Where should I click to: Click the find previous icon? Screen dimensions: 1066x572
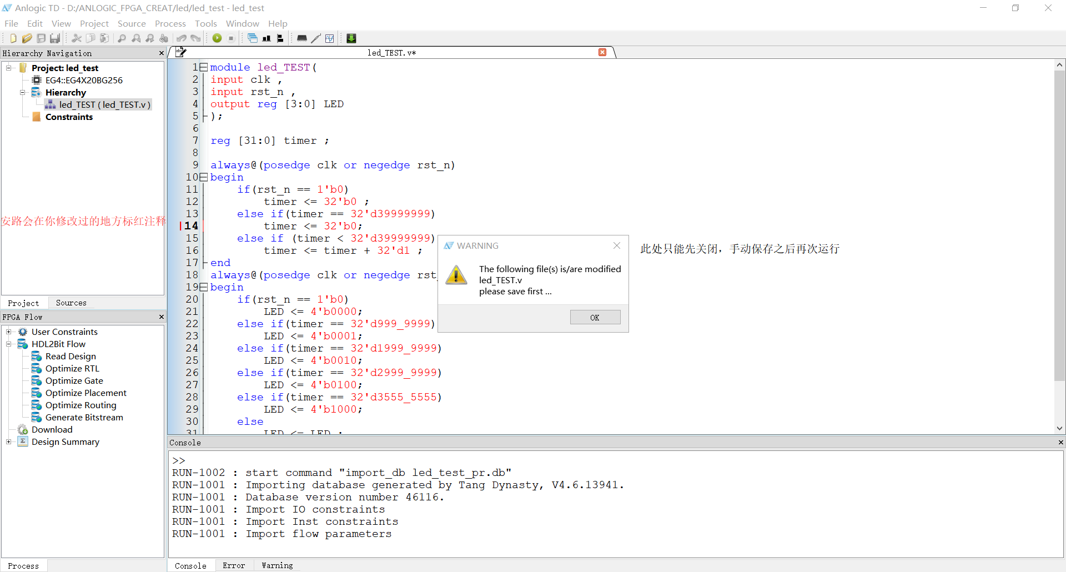pos(136,38)
